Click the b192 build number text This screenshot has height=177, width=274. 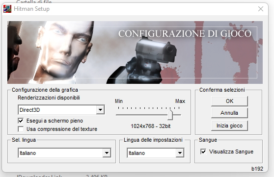point(257,169)
